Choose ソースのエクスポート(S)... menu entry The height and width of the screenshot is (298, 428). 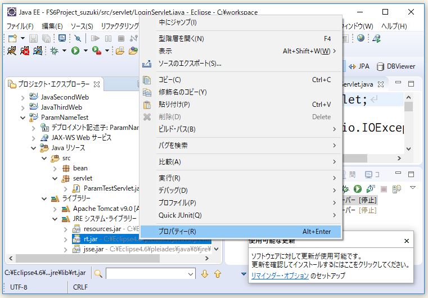pyautogui.click(x=241, y=64)
